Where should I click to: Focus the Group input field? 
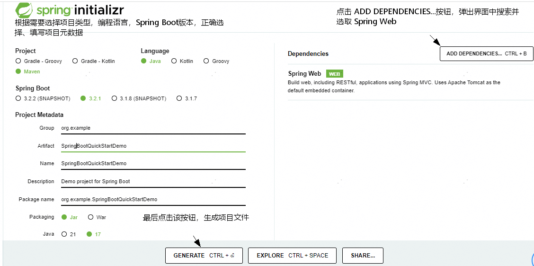pyautogui.click(x=153, y=128)
